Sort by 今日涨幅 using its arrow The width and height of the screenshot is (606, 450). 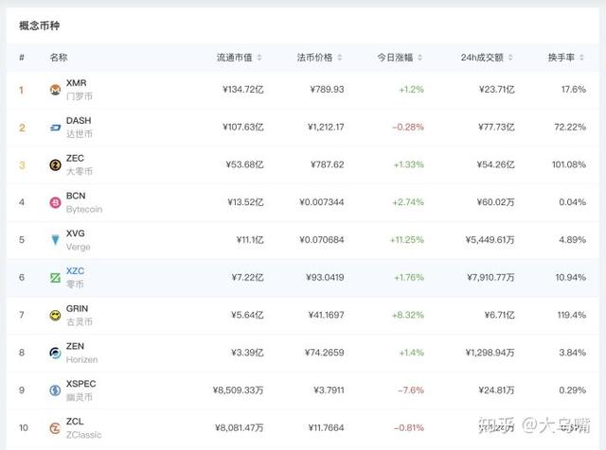pyautogui.click(x=420, y=58)
